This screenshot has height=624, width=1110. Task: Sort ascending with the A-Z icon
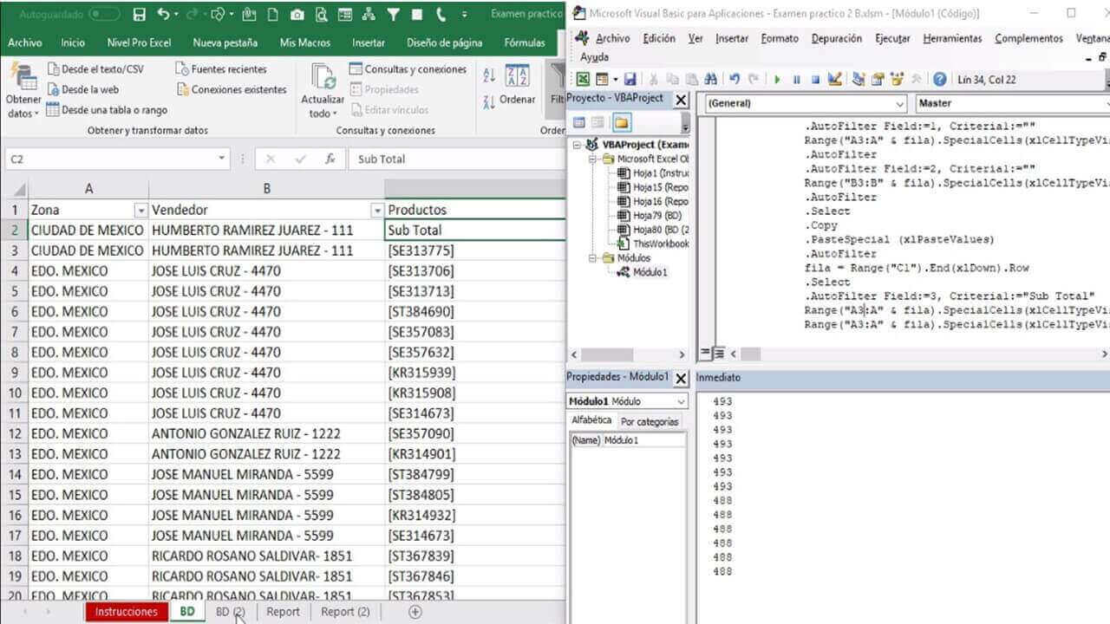pyautogui.click(x=489, y=75)
